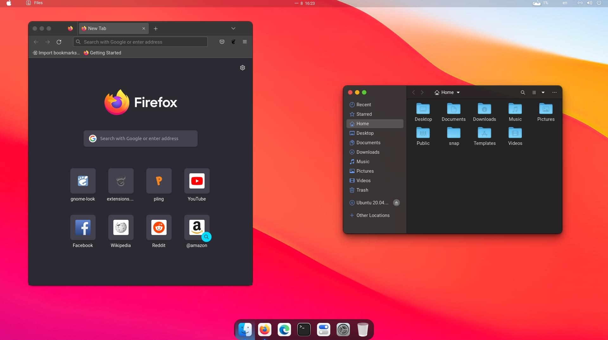Click the Files search magnifier icon
Viewport: 608px width, 340px height.
coord(523,92)
